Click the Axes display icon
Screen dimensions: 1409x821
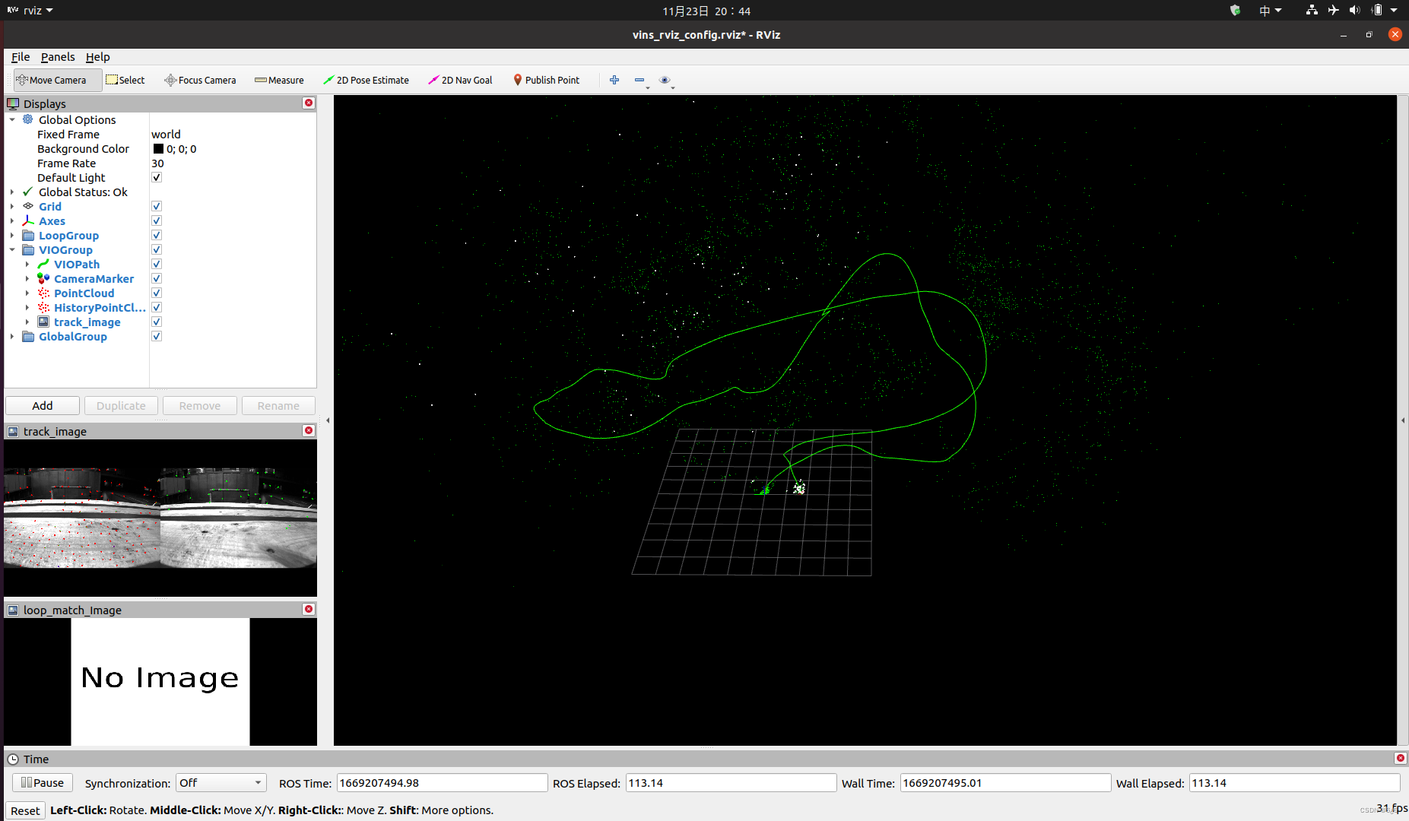[28, 220]
